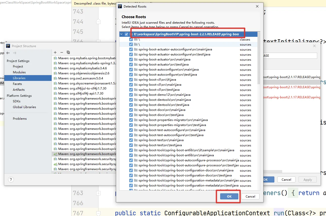Image resolution: width=326 pixels, height=216 pixels.
Task: Close the inner dialog behind Detected Roots
Action: coord(314,46)
